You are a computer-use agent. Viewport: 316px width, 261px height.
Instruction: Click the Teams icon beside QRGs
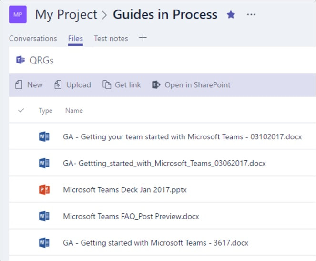click(20, 60)
